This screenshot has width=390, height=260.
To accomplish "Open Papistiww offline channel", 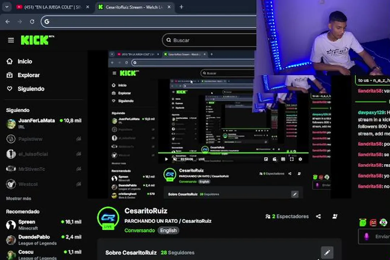I will [44, 139].
